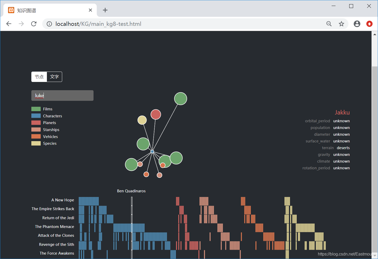Close the 知识图谱 tab
Image resolution: width=378 pixels, height=259 pixels.
(x=90, y=10)
